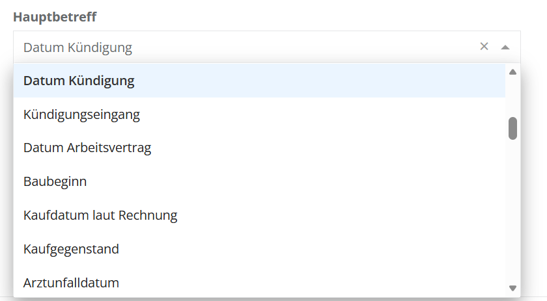Select Arztunfalldatum at the list bottom
The width and height of the screenshot is (547, 301).
point(71,282)
